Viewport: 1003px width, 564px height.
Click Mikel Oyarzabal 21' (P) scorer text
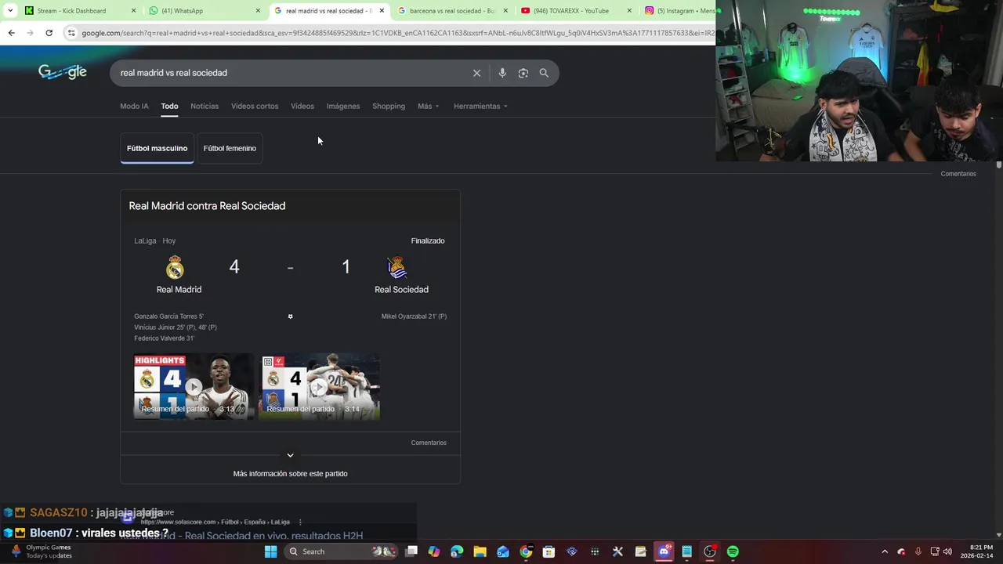pos(414,316)
